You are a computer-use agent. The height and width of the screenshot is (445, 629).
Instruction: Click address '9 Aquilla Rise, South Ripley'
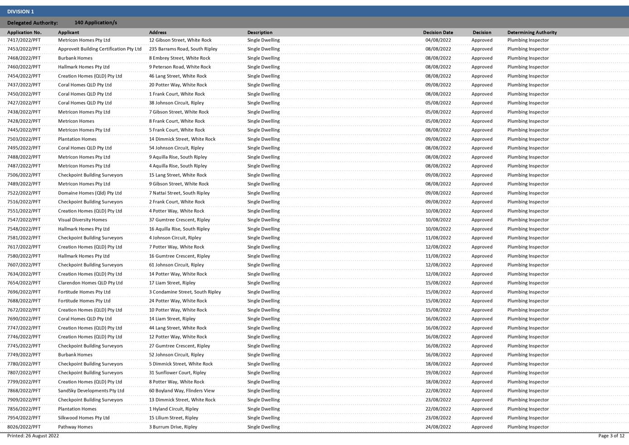coord(178,157)
